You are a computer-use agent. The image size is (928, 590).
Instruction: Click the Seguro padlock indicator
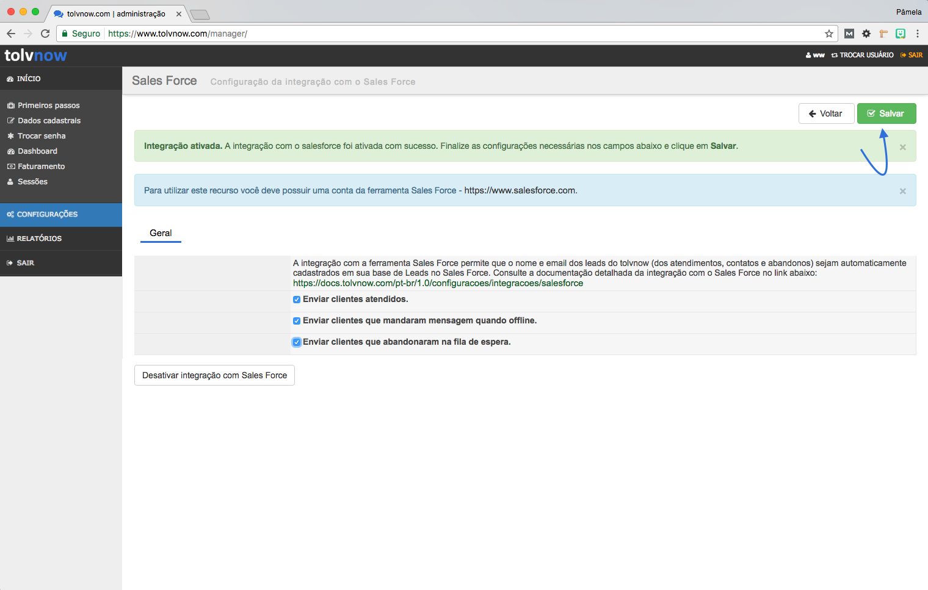pos(81,34)
